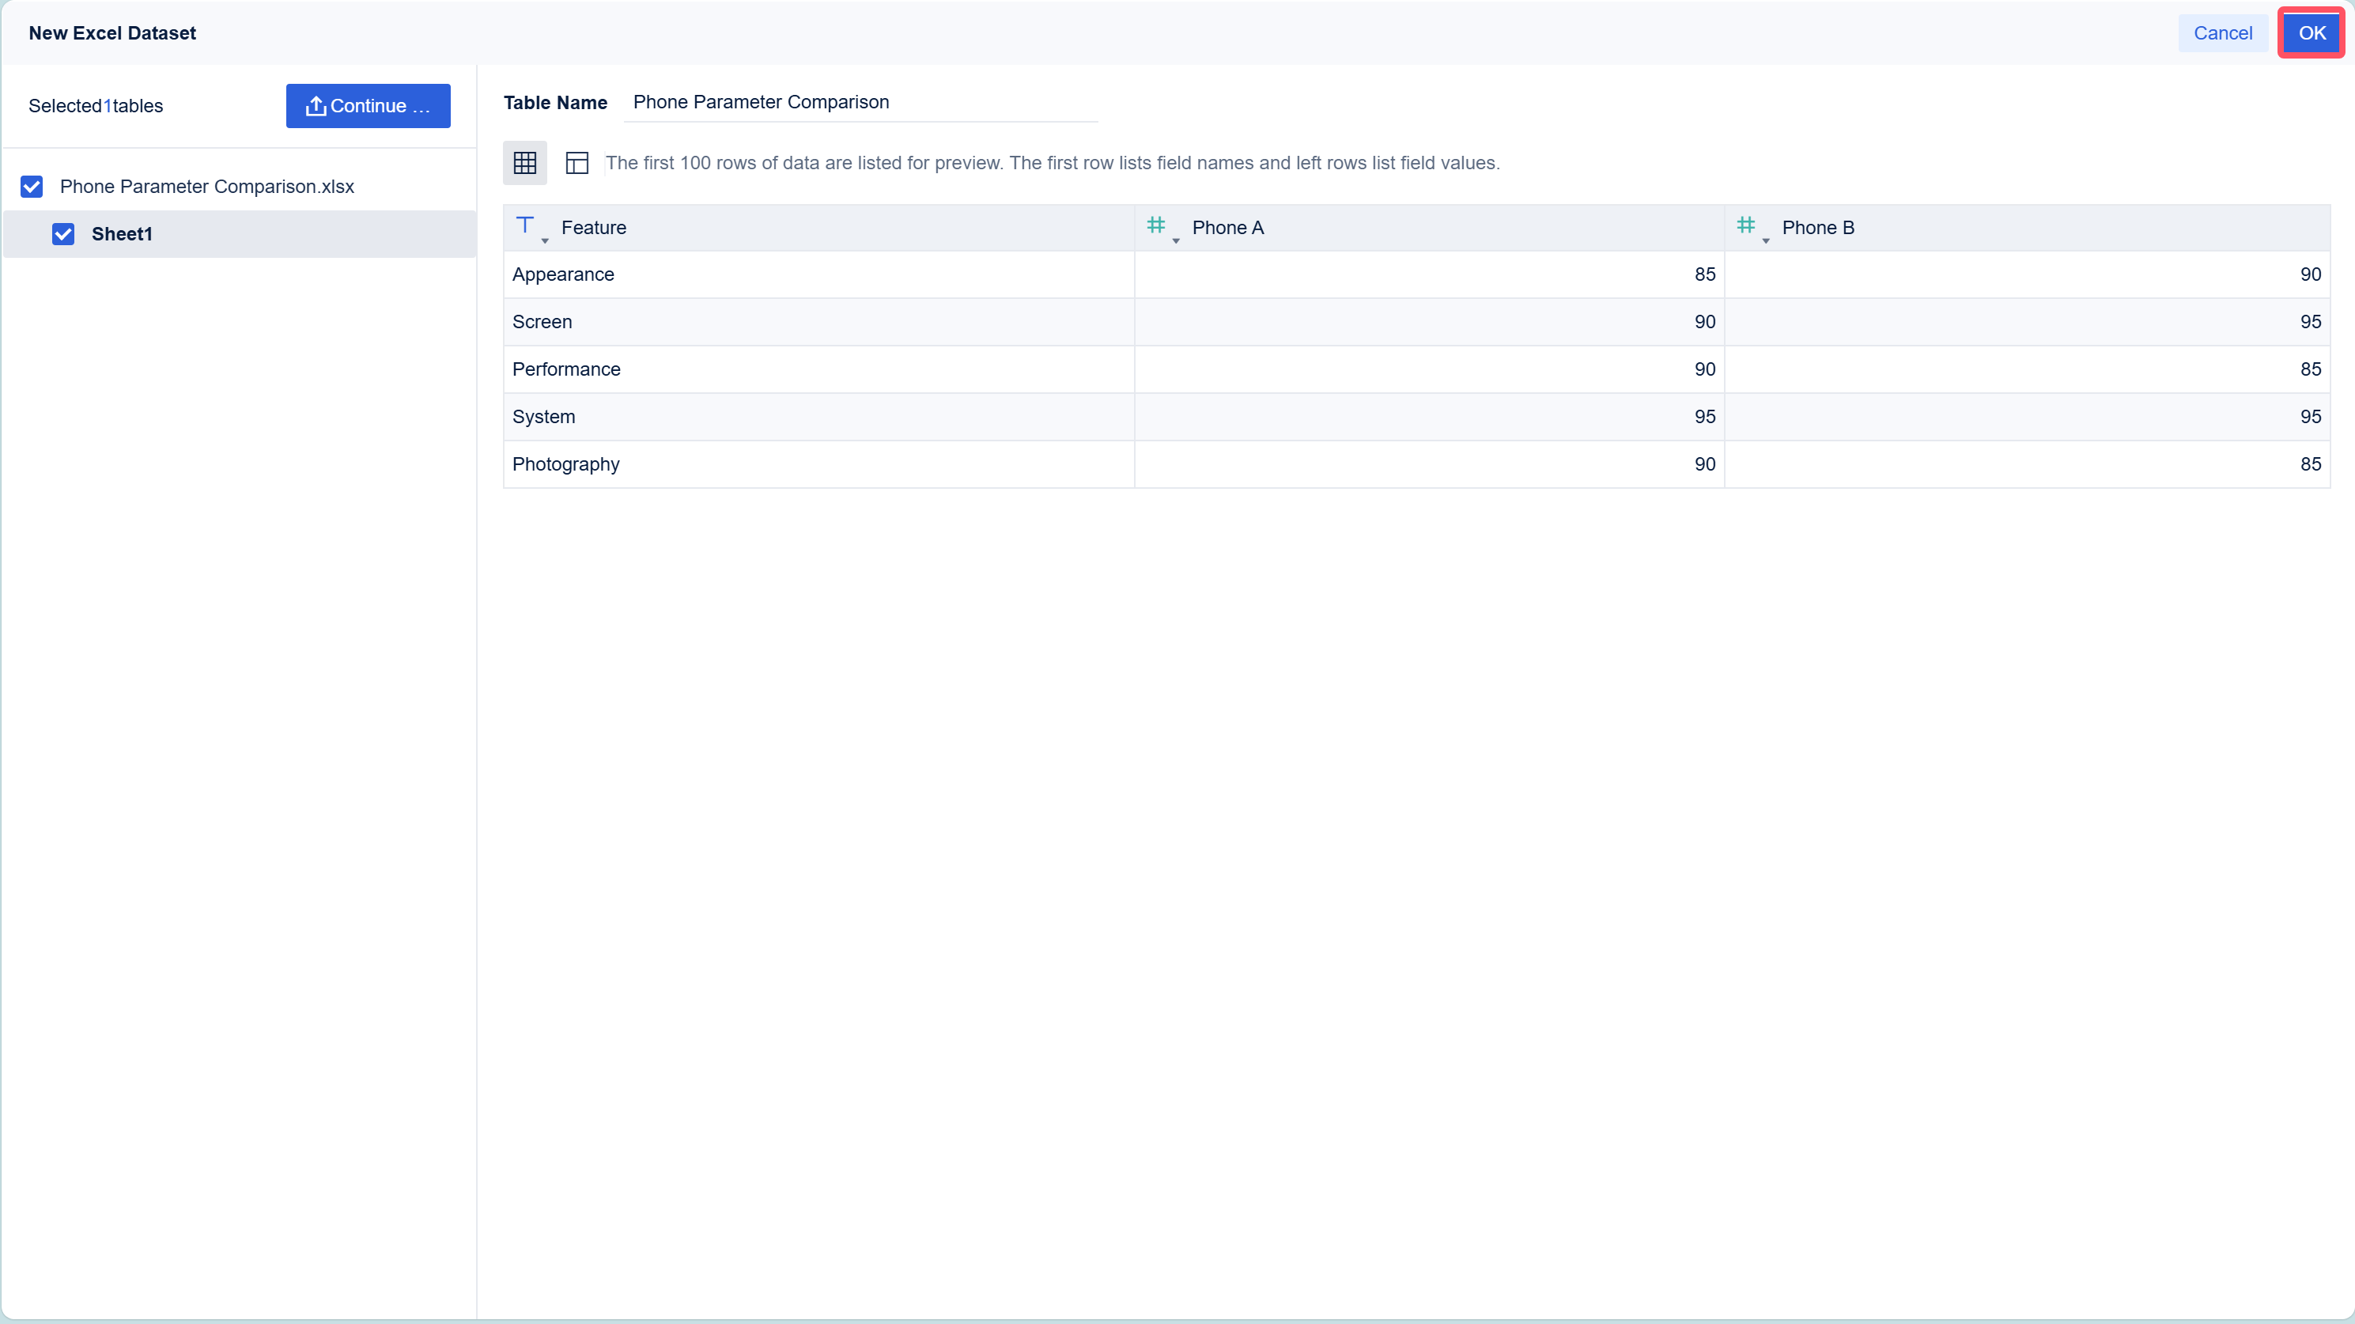The image size is (2355, 1324).
Task: Switch to grid table preview view
Action: (525, 163)
